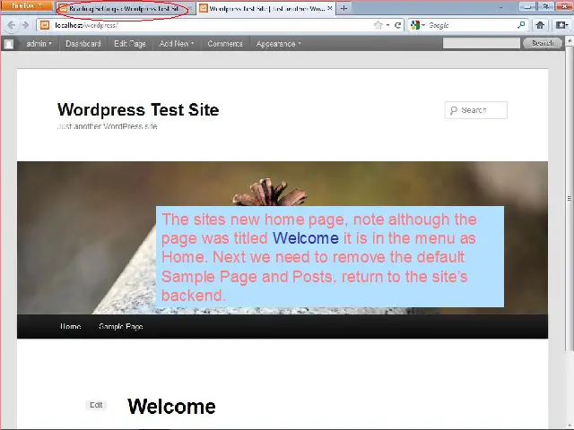Open bookmark star dropdown arrow in address bar
The image size is (574, 430).
coord(387,25)
